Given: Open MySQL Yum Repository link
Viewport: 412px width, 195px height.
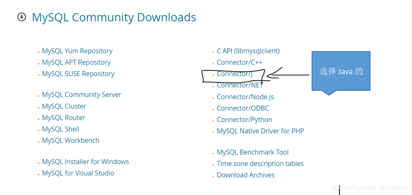Looking at the screenshot, I should tap(77, 51).
